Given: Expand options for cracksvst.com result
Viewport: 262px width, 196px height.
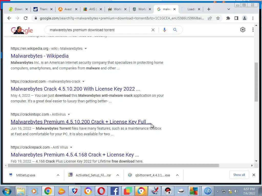Looking at the screenshot, I should pos(83,81).
